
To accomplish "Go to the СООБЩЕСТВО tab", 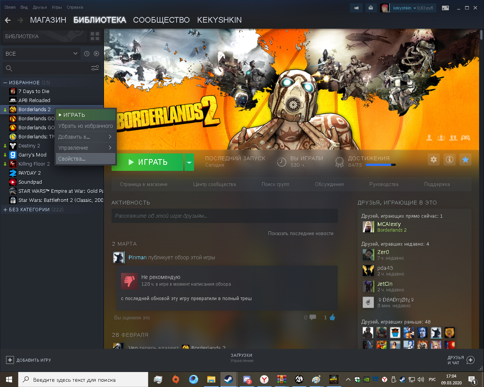I will [161, 20].
